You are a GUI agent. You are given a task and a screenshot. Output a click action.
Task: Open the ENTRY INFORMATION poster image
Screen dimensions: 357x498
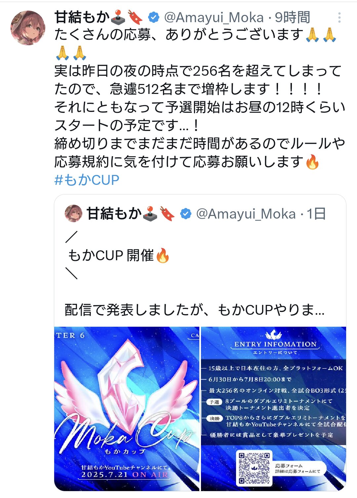click(x=274, y=409)
